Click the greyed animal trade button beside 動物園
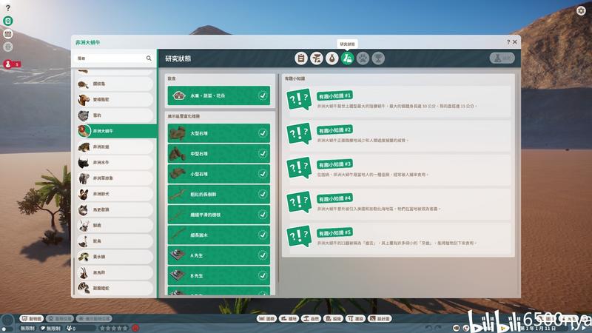This screenshot has width=592, height=333. click(60, 319)
